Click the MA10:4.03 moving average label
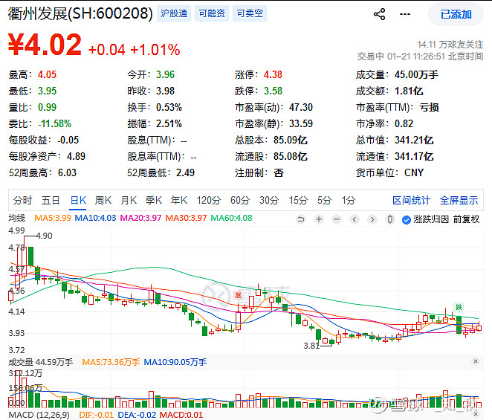The height and width of the screenshot is (420, 492). pos(95,218)
